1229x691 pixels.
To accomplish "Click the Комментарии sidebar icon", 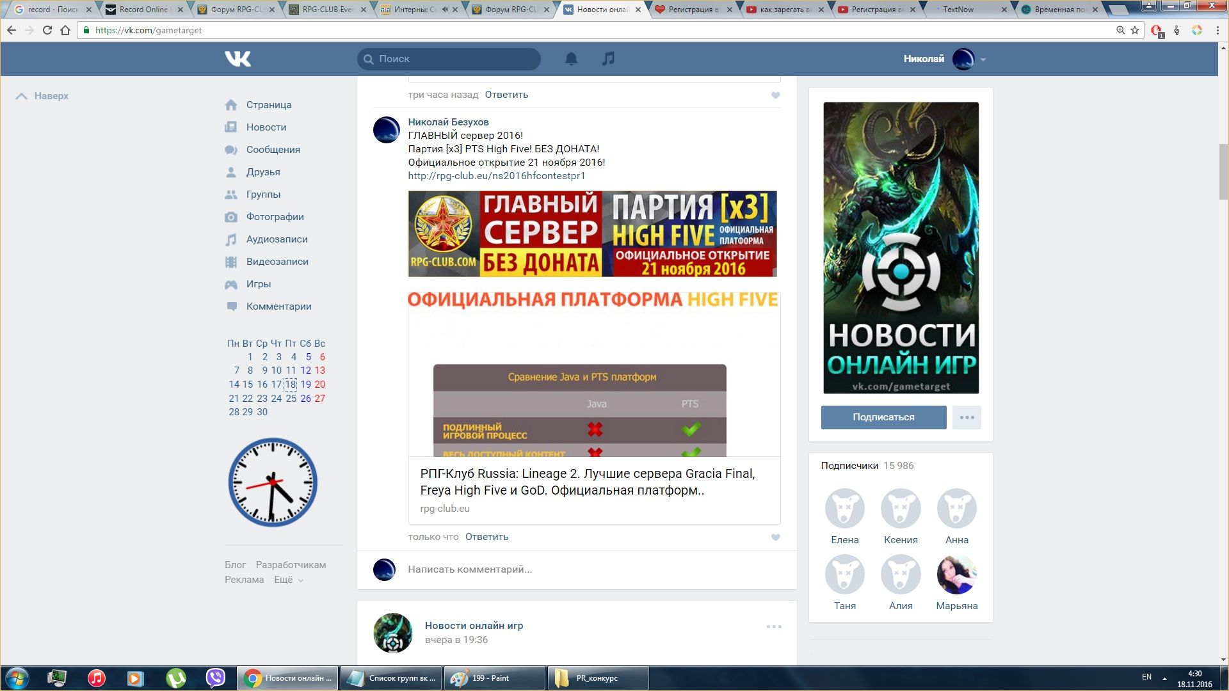I will point(231,306).
